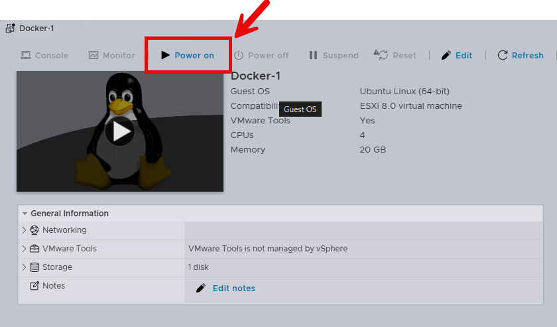Viewport: 557px width, 327px height.
Task: Click the Docker-1 title in header
Action: tap(36, 29)
